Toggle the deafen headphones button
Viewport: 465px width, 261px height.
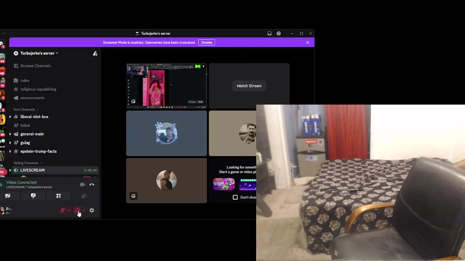click(77, 210)
